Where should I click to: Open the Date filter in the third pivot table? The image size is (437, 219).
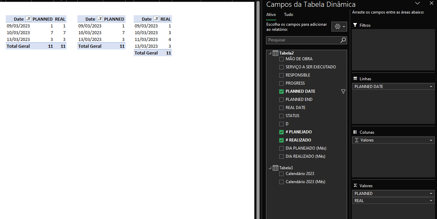coord(156,19)
